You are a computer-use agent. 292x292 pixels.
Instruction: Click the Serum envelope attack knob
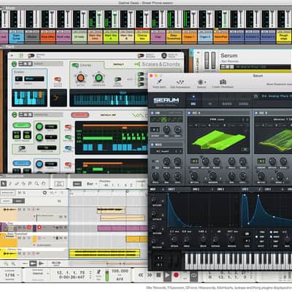(174, 239)
